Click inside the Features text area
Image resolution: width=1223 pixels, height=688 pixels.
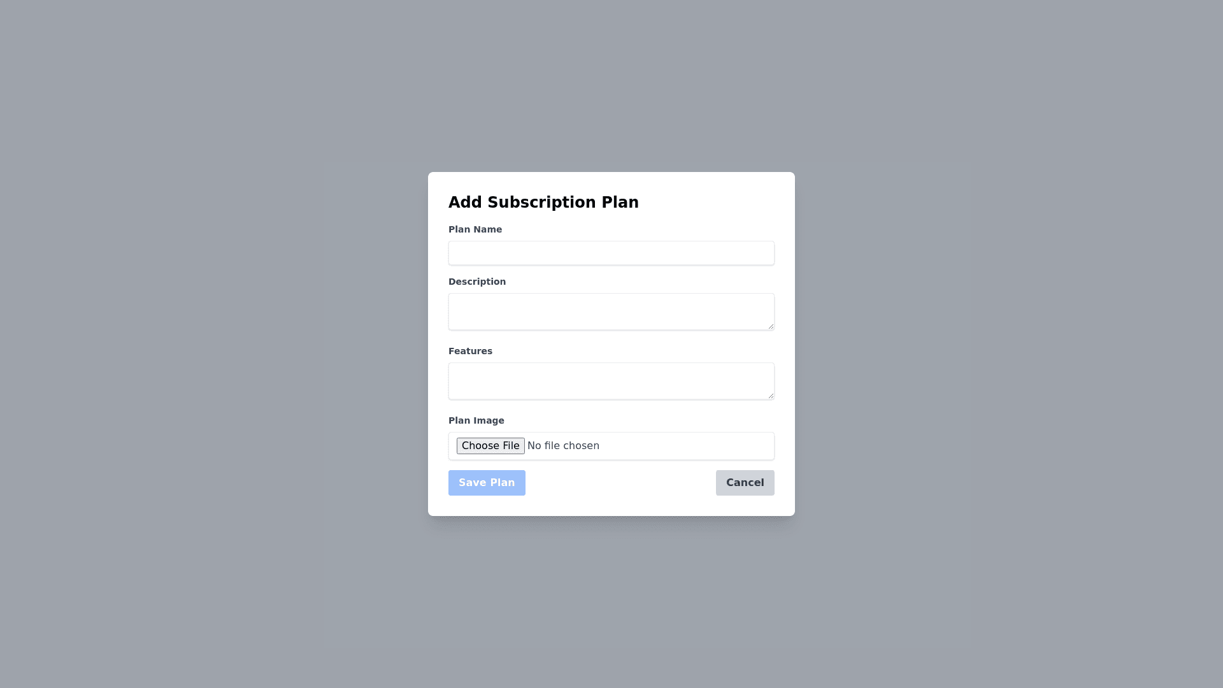click(611, 381)
